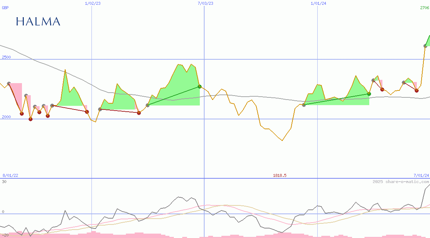This screenshot has height=238, width=430.
Task: Click the share-o-matic.com credit text
Action: tap(401, 182)
